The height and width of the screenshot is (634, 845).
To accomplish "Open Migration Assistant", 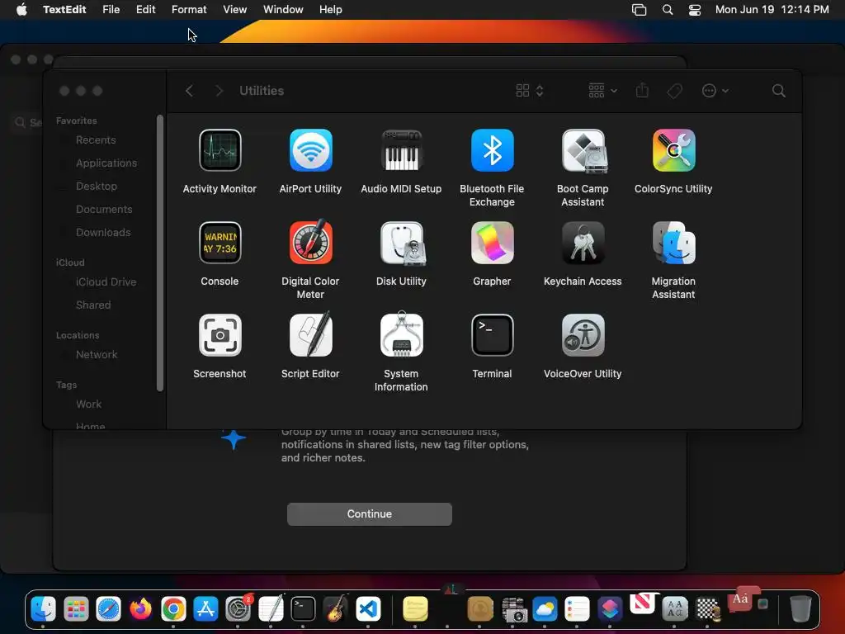I will click(x=673, y=243).
